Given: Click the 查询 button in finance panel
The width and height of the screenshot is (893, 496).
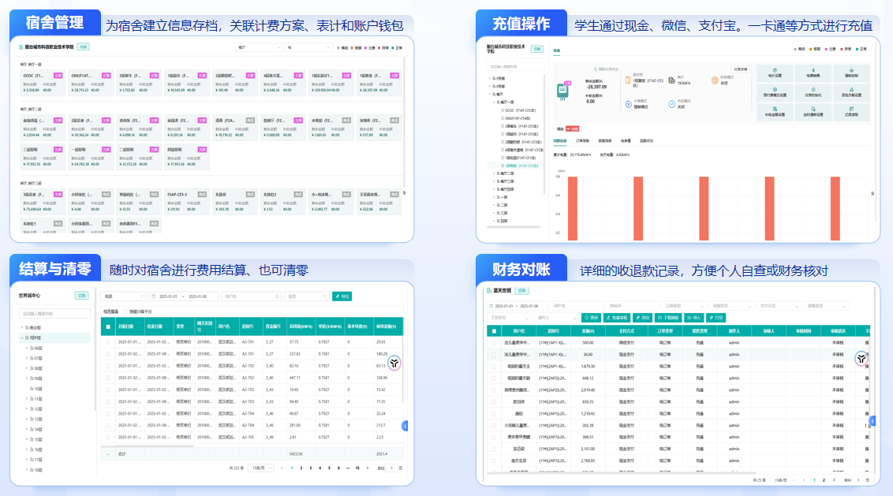Looking at the screenshot, I should tap(591, 318).
